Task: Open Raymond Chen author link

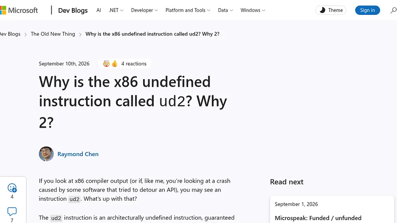Action: coord(78,154)
